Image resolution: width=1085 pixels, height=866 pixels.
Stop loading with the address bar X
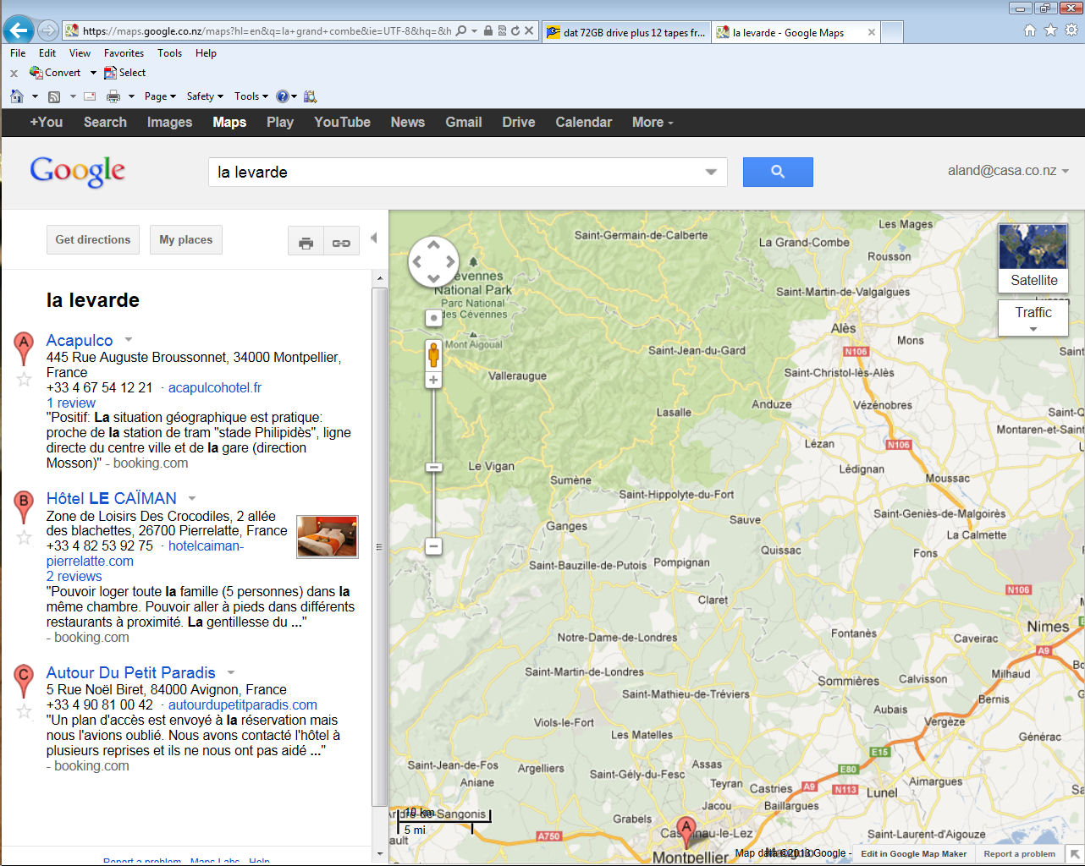[x=529, y=30]
